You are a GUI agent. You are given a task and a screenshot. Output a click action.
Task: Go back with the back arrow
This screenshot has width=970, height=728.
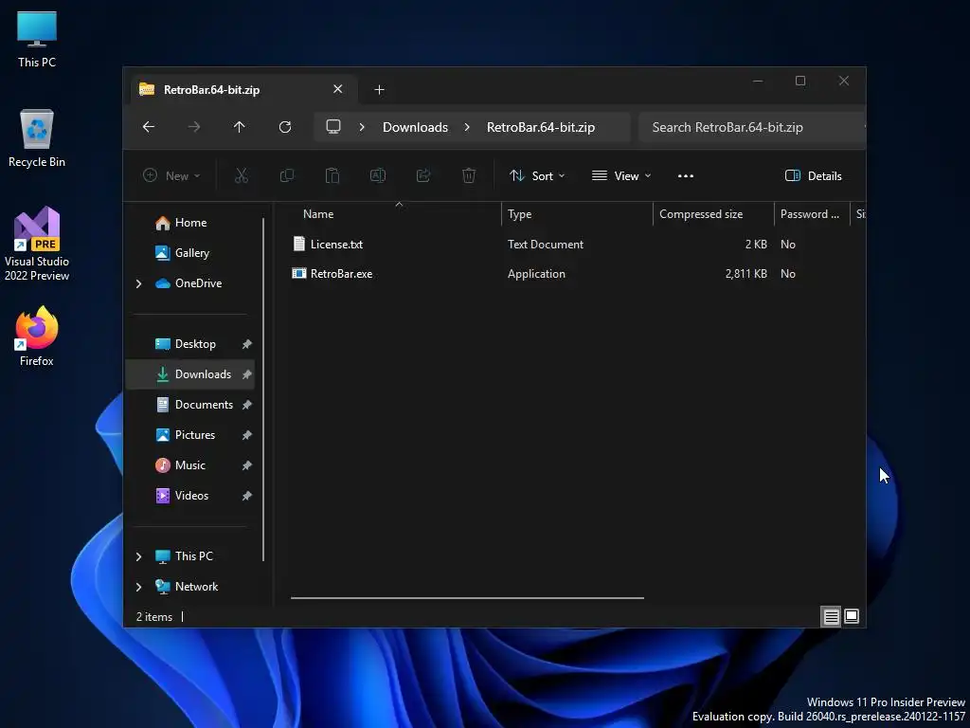point(149,127)
